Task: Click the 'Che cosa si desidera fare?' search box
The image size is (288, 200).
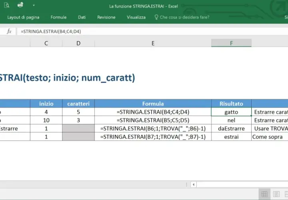Action: (x=184, y=17)
